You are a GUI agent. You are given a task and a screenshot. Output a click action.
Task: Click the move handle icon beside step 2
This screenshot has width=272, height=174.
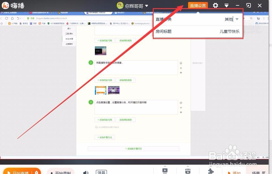tap(181, 63)
